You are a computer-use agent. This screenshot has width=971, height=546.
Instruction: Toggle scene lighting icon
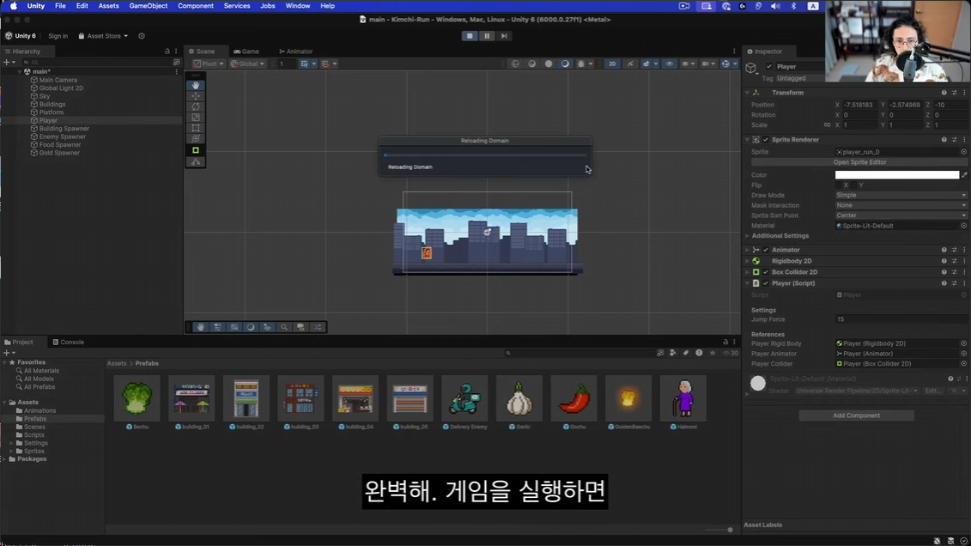point(630,64)
